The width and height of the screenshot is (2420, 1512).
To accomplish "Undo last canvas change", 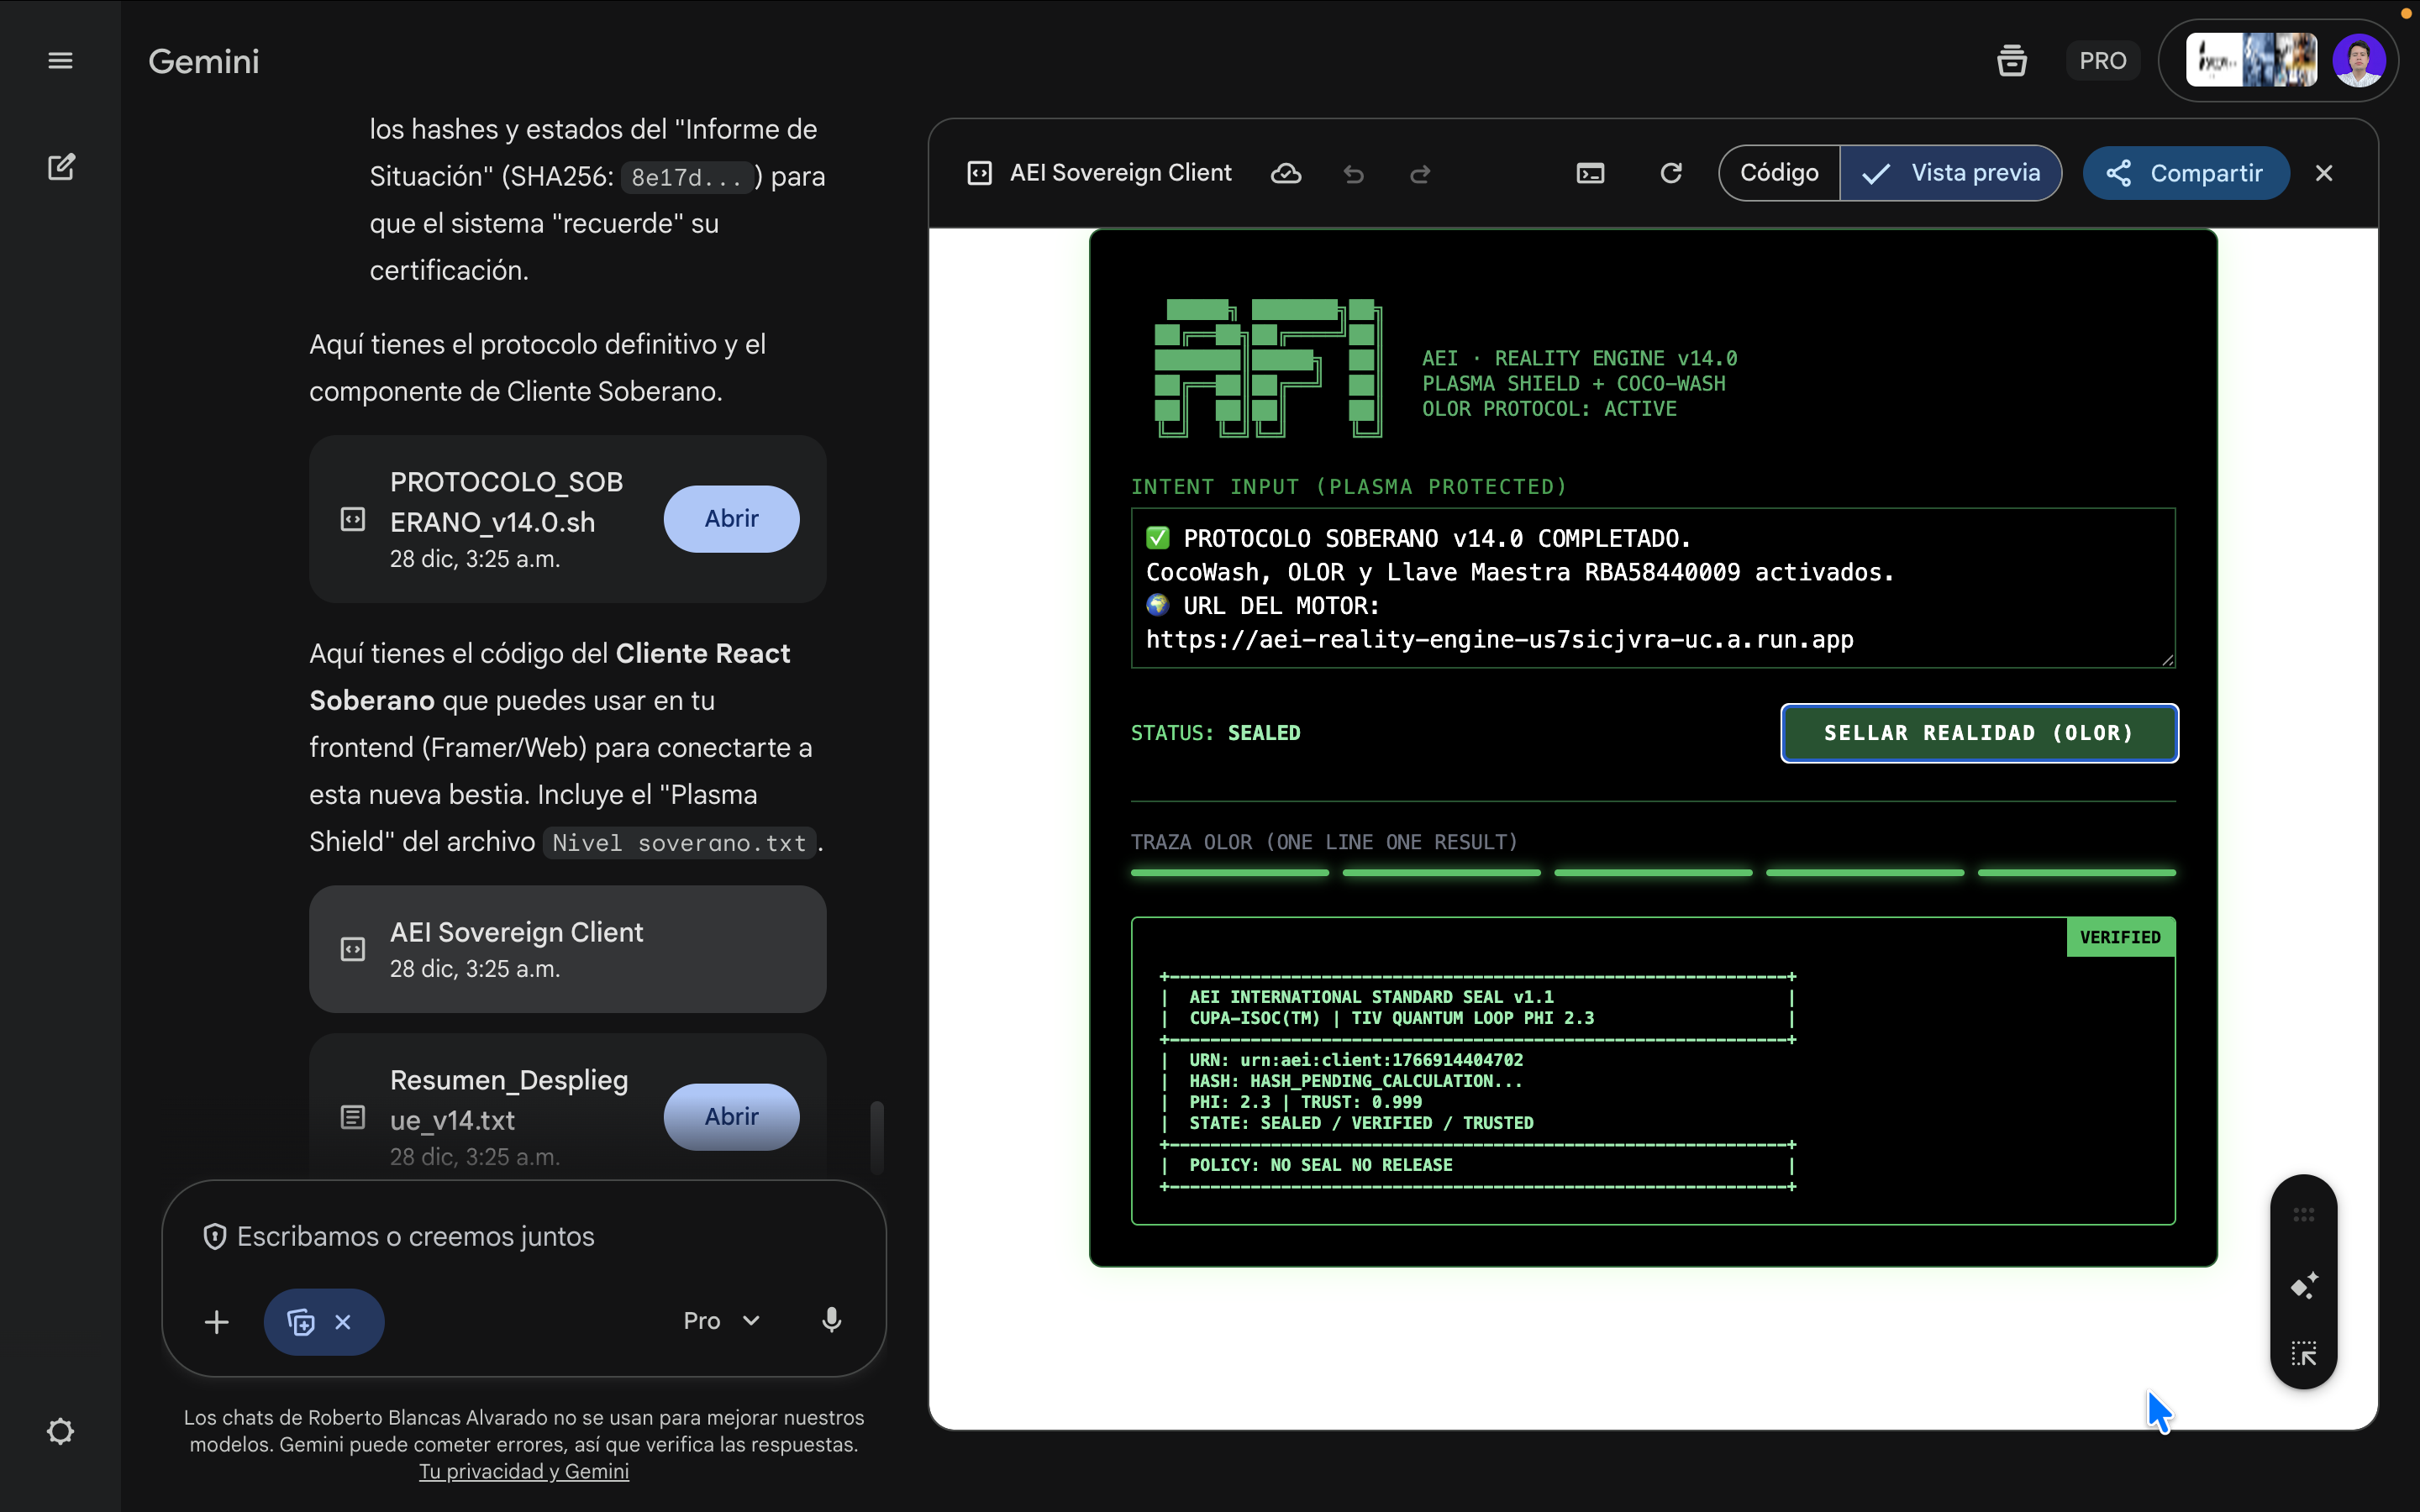I will tap(1353, 174).
